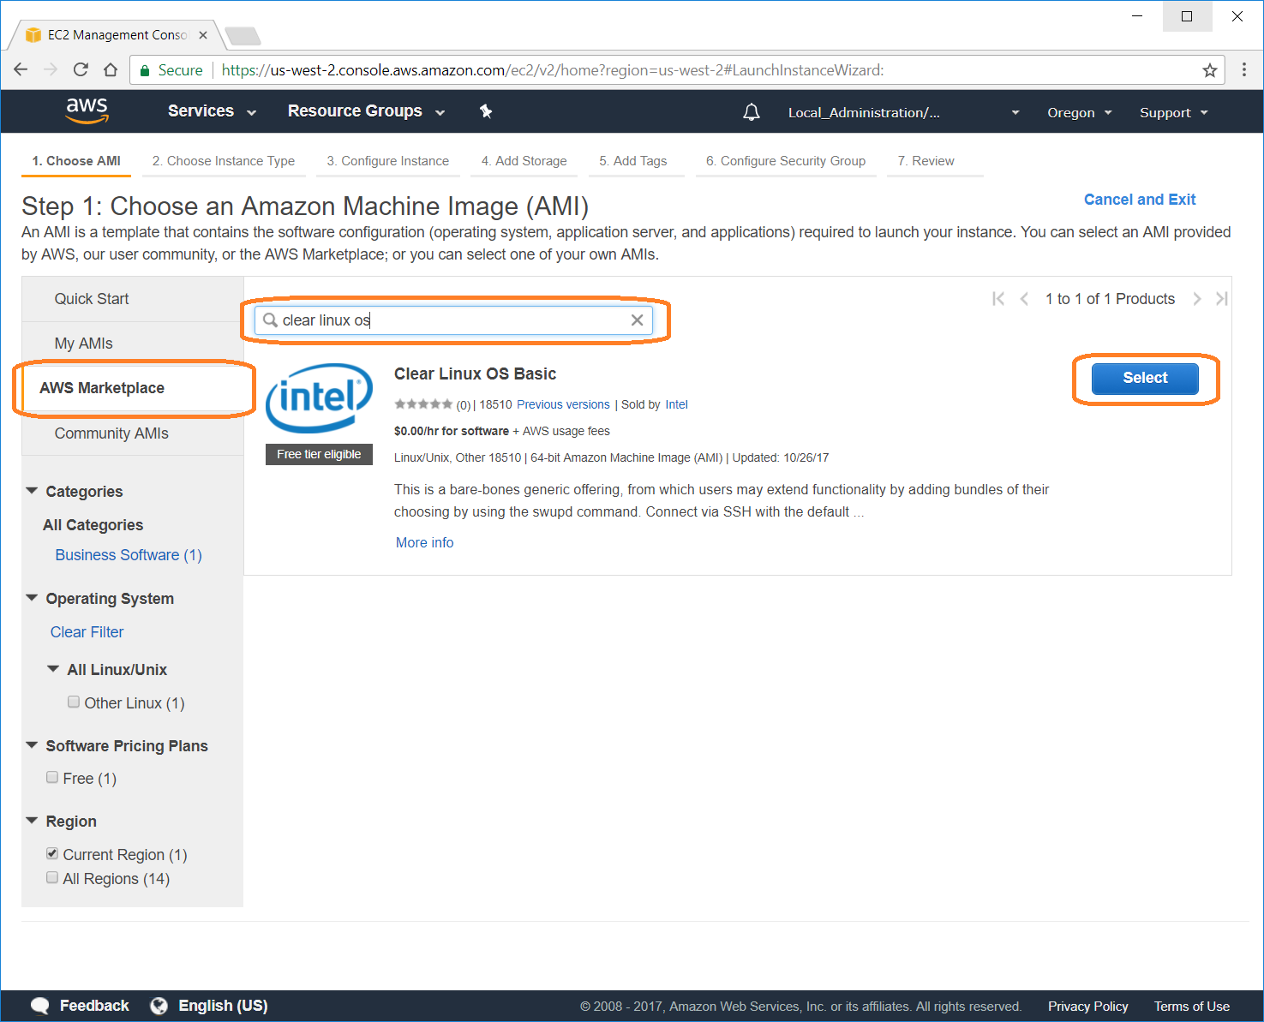1264x1022 pixels.
Task: Go to step 2 Choose Instance Type
Action: (x=224, y=161)
